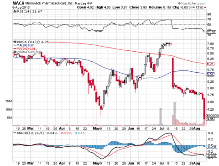Click the Apr label on price chart date axis
Viewport: 219px width, 166px height.
coord(62,129)
